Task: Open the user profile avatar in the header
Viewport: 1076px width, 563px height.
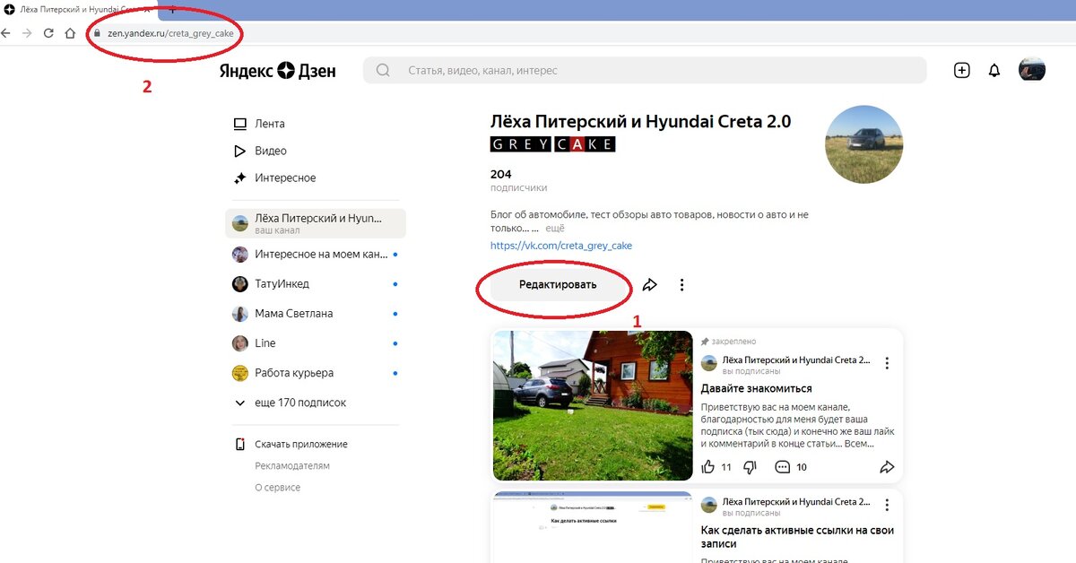Action: point(1032,70)
